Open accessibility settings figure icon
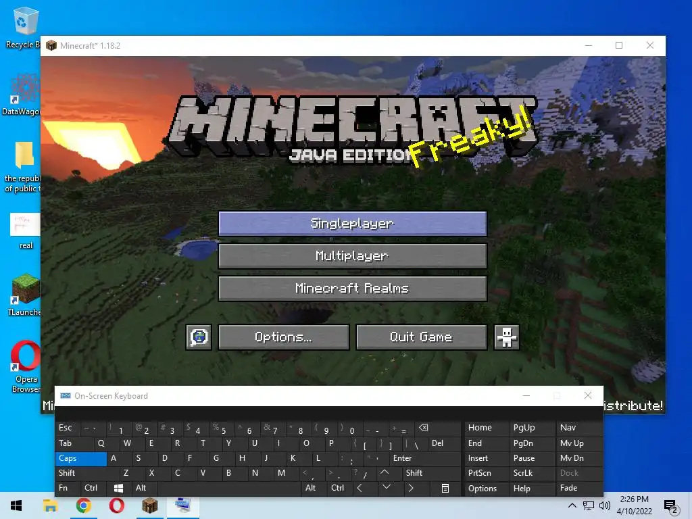The width and height of the screenshot is (692, 519). 507,338
